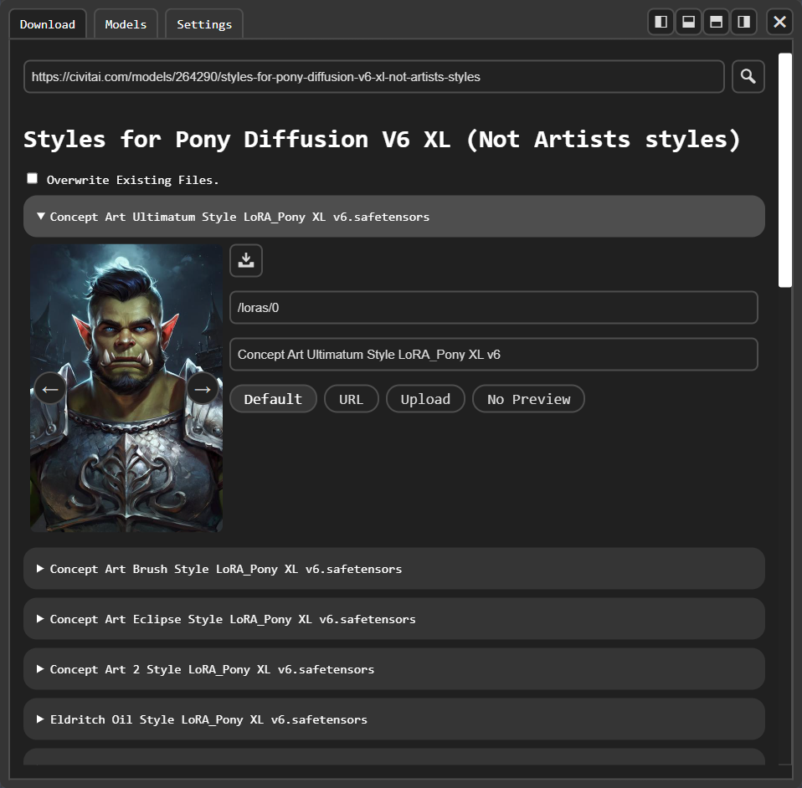This screenshot has width=802, height=788.
Task: Switch to the Models tab
Action: point(126,23)
